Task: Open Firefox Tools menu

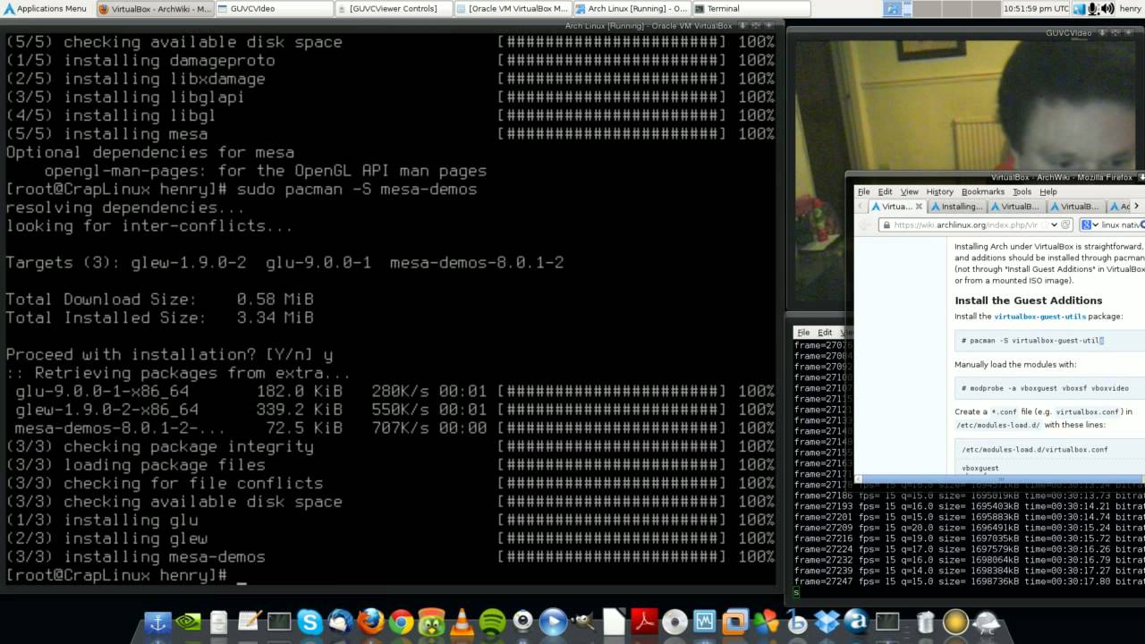Action: point(1022,191)
